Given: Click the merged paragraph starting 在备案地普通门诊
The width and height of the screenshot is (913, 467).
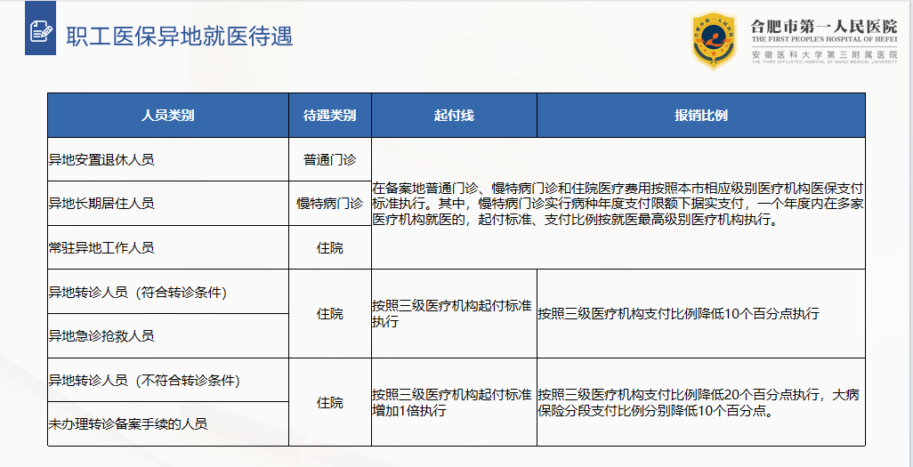Looking at the screenshot, I should 618,204.
